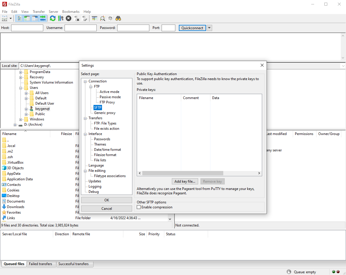Select the Queued files tab
The height and width of the screenshot is (275, 346).
point(14,264)
